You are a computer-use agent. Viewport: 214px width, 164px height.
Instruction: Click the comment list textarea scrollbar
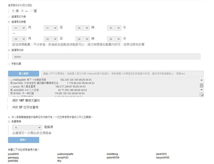click(202, 86)
